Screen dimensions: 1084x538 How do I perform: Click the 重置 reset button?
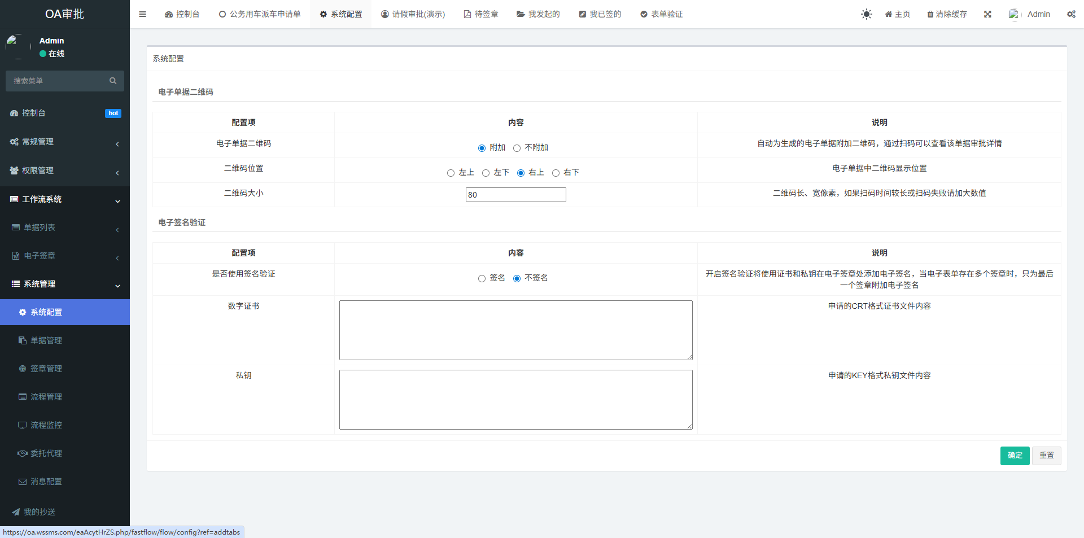tap(1046, 456)
